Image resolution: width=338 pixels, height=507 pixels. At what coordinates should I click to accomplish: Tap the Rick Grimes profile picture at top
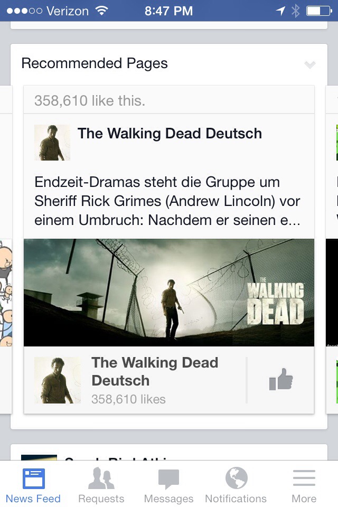[52, 143]
